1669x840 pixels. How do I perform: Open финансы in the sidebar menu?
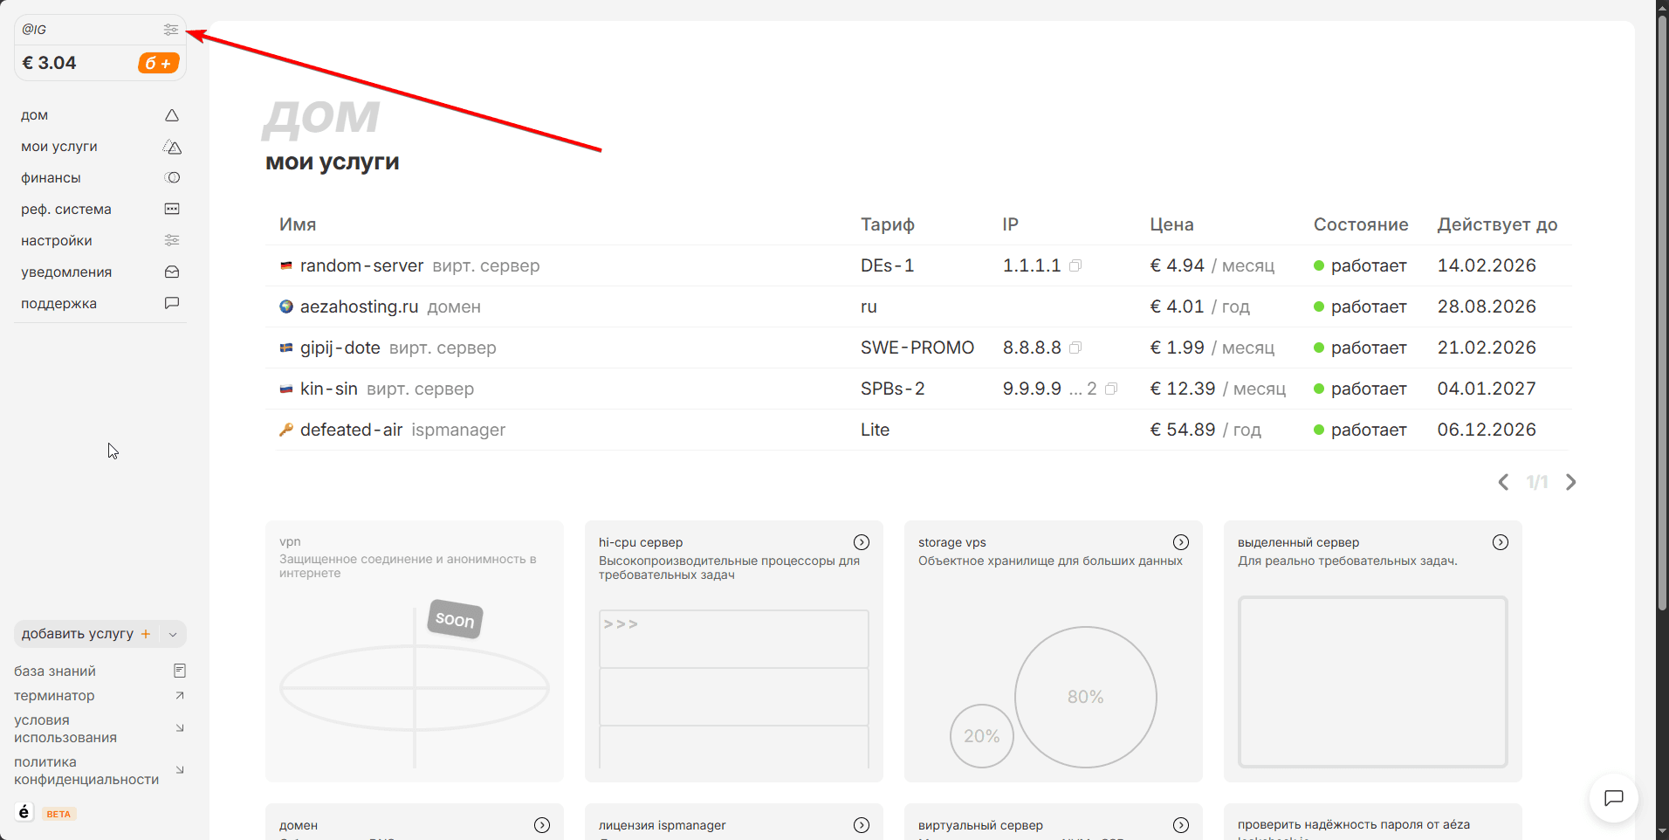(51, 178)
